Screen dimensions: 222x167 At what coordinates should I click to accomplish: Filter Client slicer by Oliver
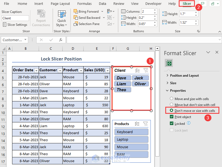(140, 84)
